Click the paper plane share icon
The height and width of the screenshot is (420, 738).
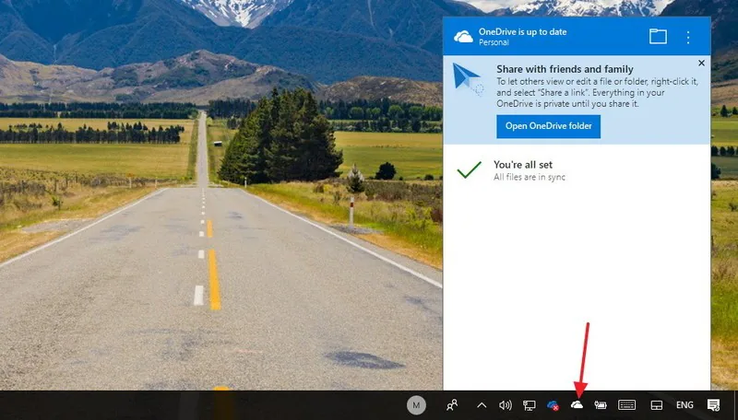[x=468, y=78]
